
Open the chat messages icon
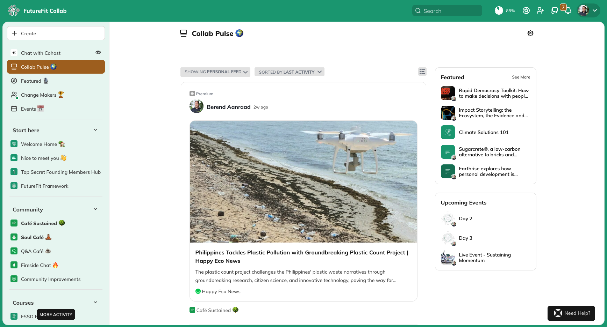554,11
